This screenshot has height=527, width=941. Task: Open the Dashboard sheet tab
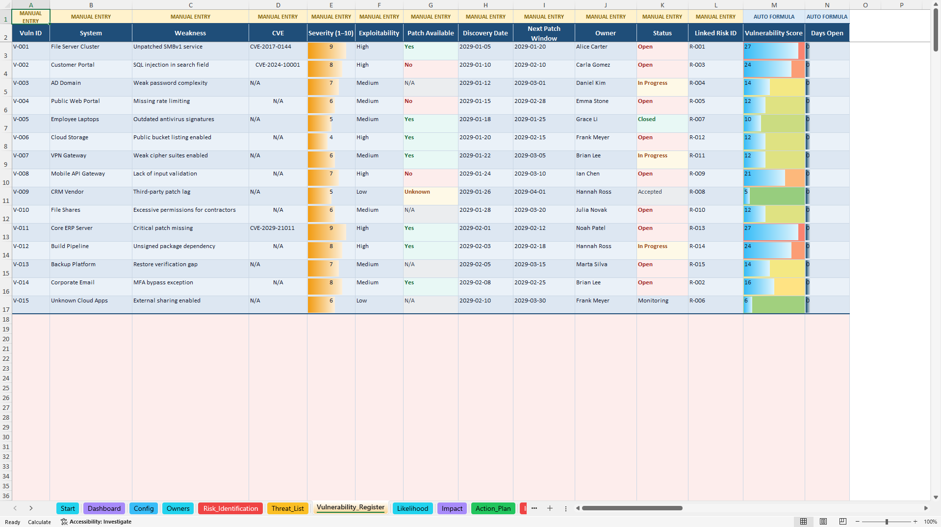click(104, 508)
